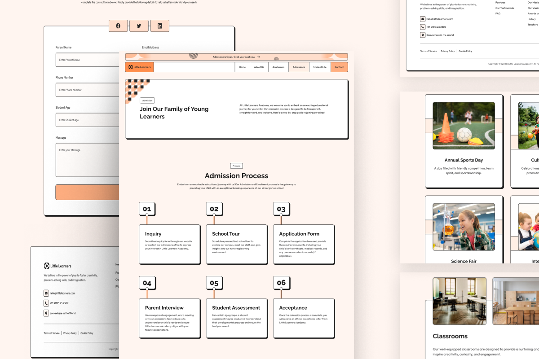The height and width of the screenshot is (359, 539).
Task: Open Cookie Policy under the Little Learners footer logo
Action: [87, 333]
